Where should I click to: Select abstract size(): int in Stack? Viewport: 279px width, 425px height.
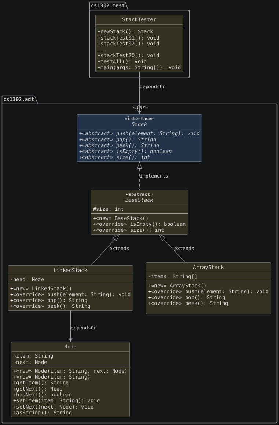tap(114, 157)
